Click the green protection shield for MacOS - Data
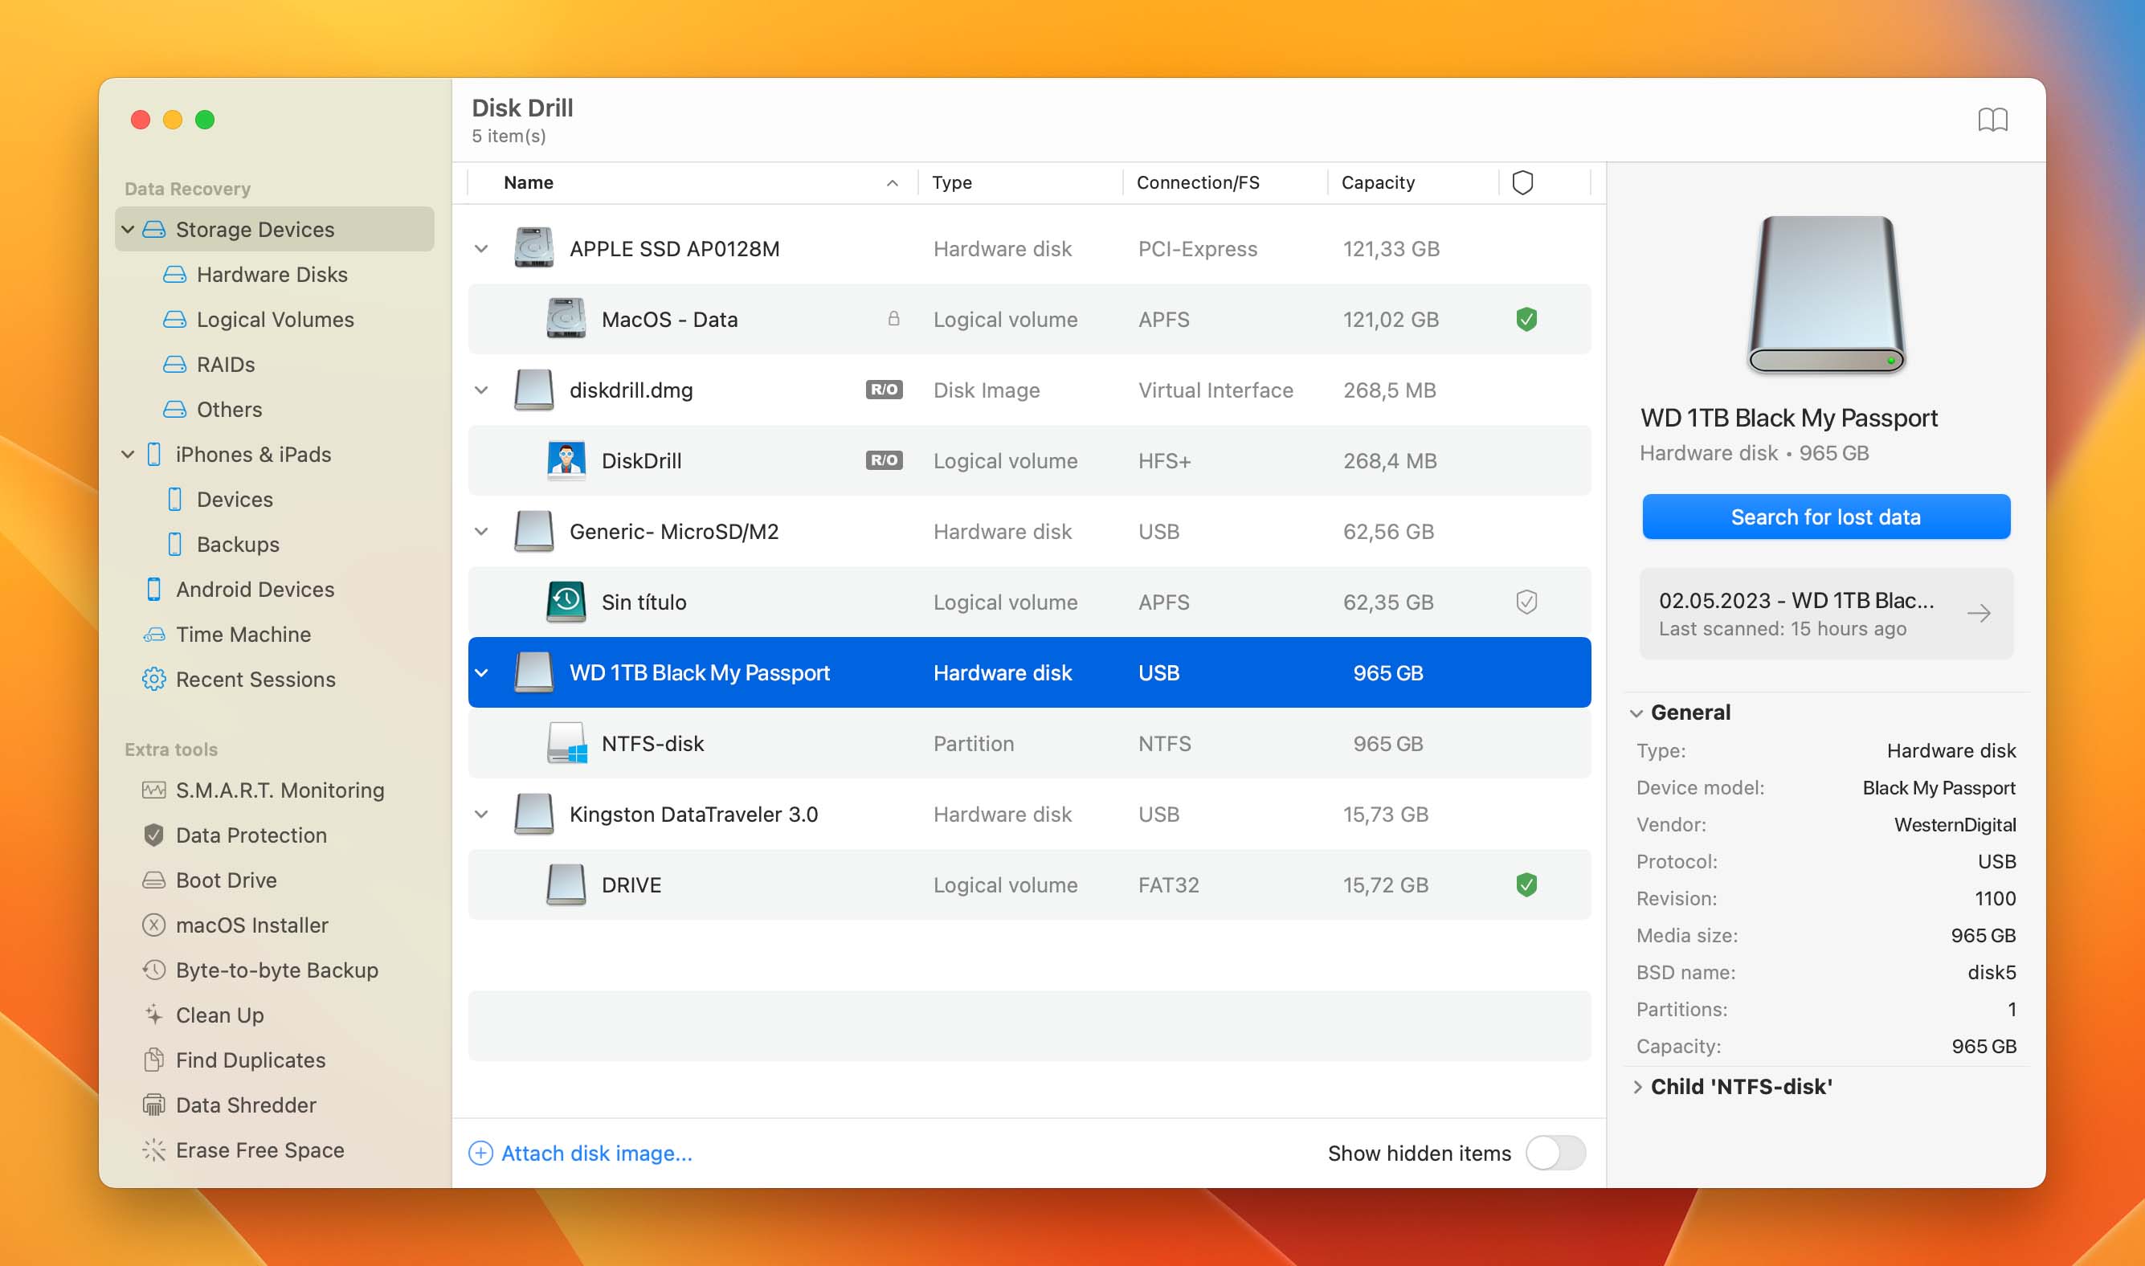This screenshot has height=1266, width=2145. click(x=1526, y=319)
